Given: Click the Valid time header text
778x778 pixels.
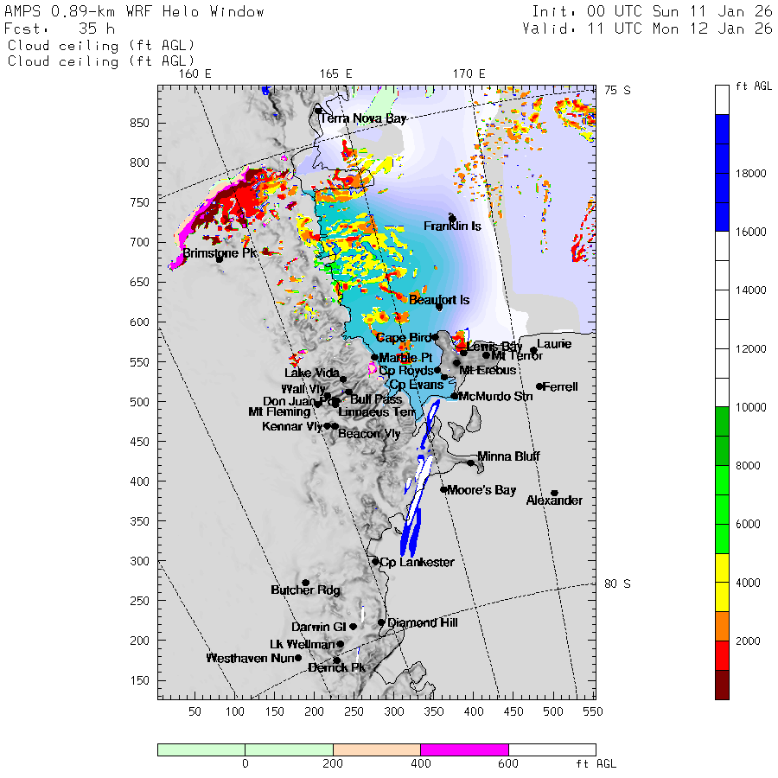Looking at the screenshot, I should [x=647, y=29].
